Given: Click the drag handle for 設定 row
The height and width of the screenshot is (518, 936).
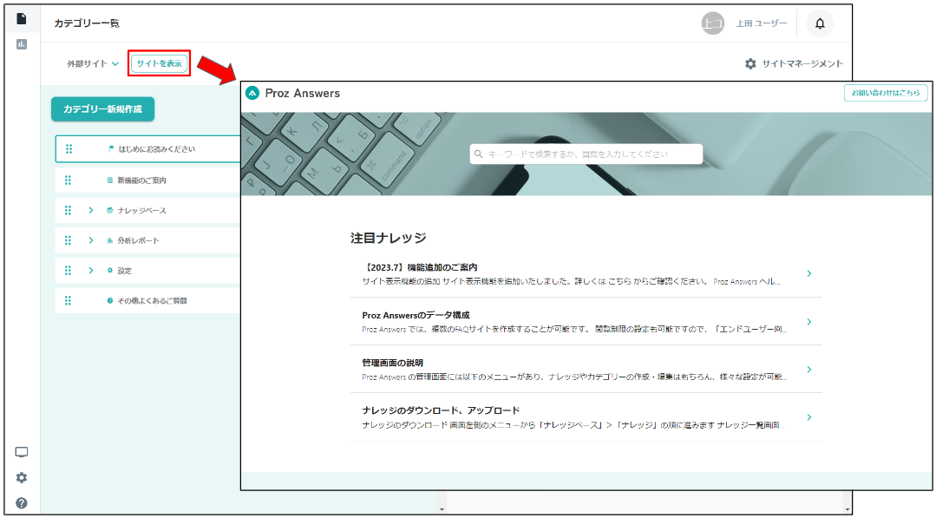Looking at the screenshot, I should tap(68, 271).
